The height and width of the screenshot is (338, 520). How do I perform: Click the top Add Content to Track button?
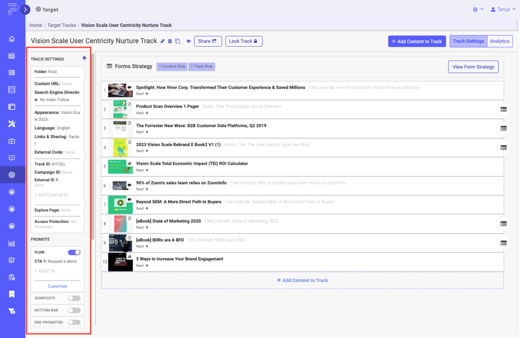[417, 41]
